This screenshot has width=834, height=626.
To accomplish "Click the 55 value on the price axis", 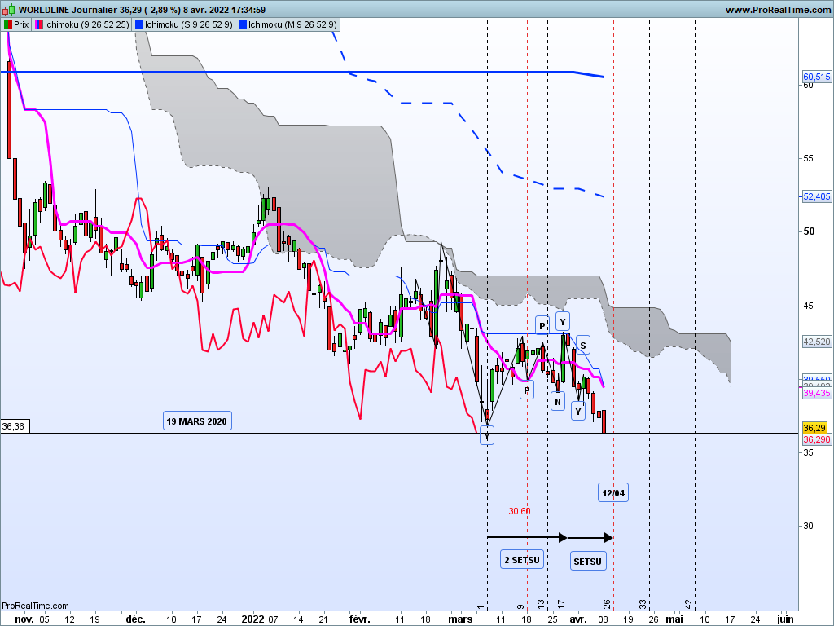I will click(x=809, y=158).
